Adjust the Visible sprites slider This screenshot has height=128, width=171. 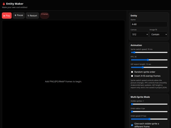[x=149, y=104]
